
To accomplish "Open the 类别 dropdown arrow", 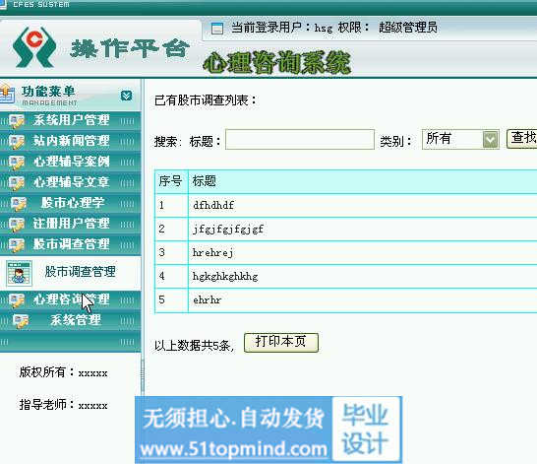I will (491, 139).
